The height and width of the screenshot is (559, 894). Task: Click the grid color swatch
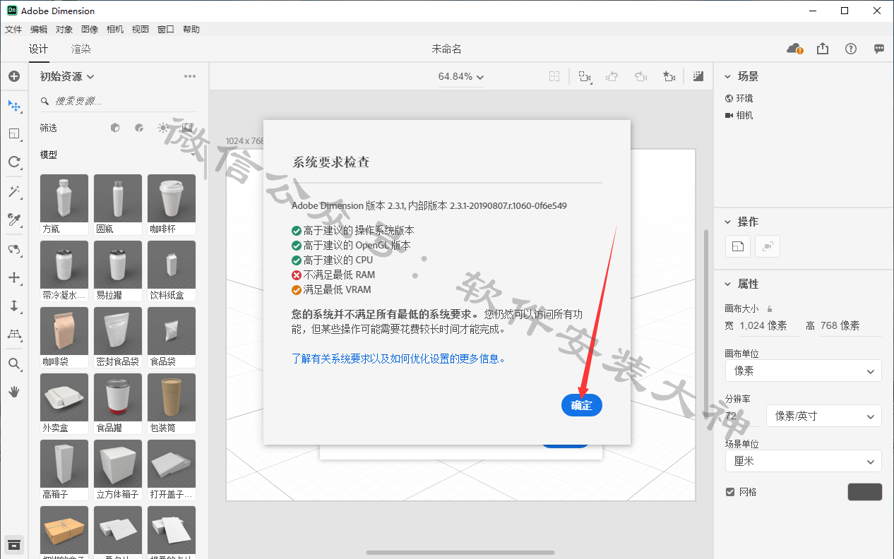pyautogui.click(x=864, y=492)
